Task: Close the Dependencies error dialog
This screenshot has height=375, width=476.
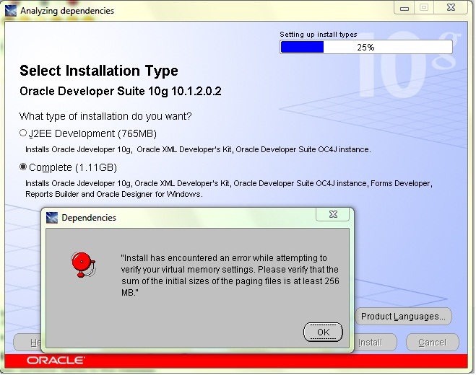Action: [333, 215]
